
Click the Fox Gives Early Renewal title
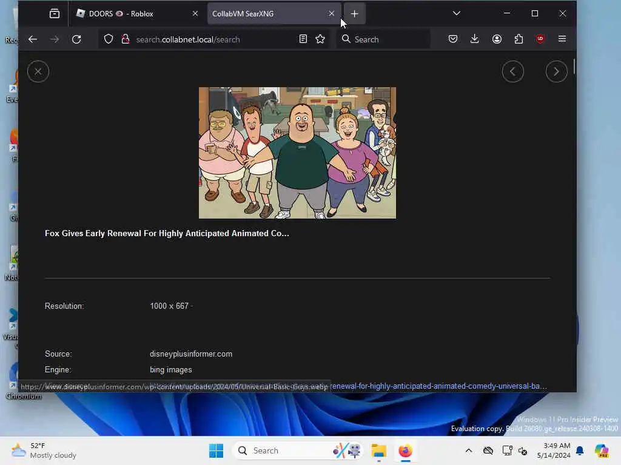[167, 233]
